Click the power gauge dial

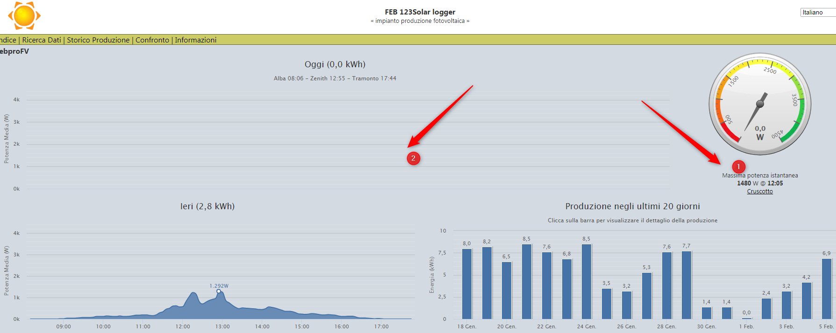tap(760, 104)
